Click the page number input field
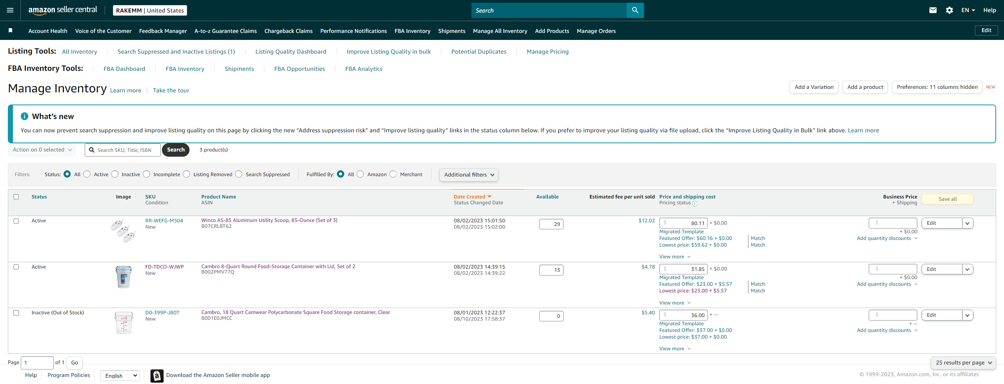 37,362
